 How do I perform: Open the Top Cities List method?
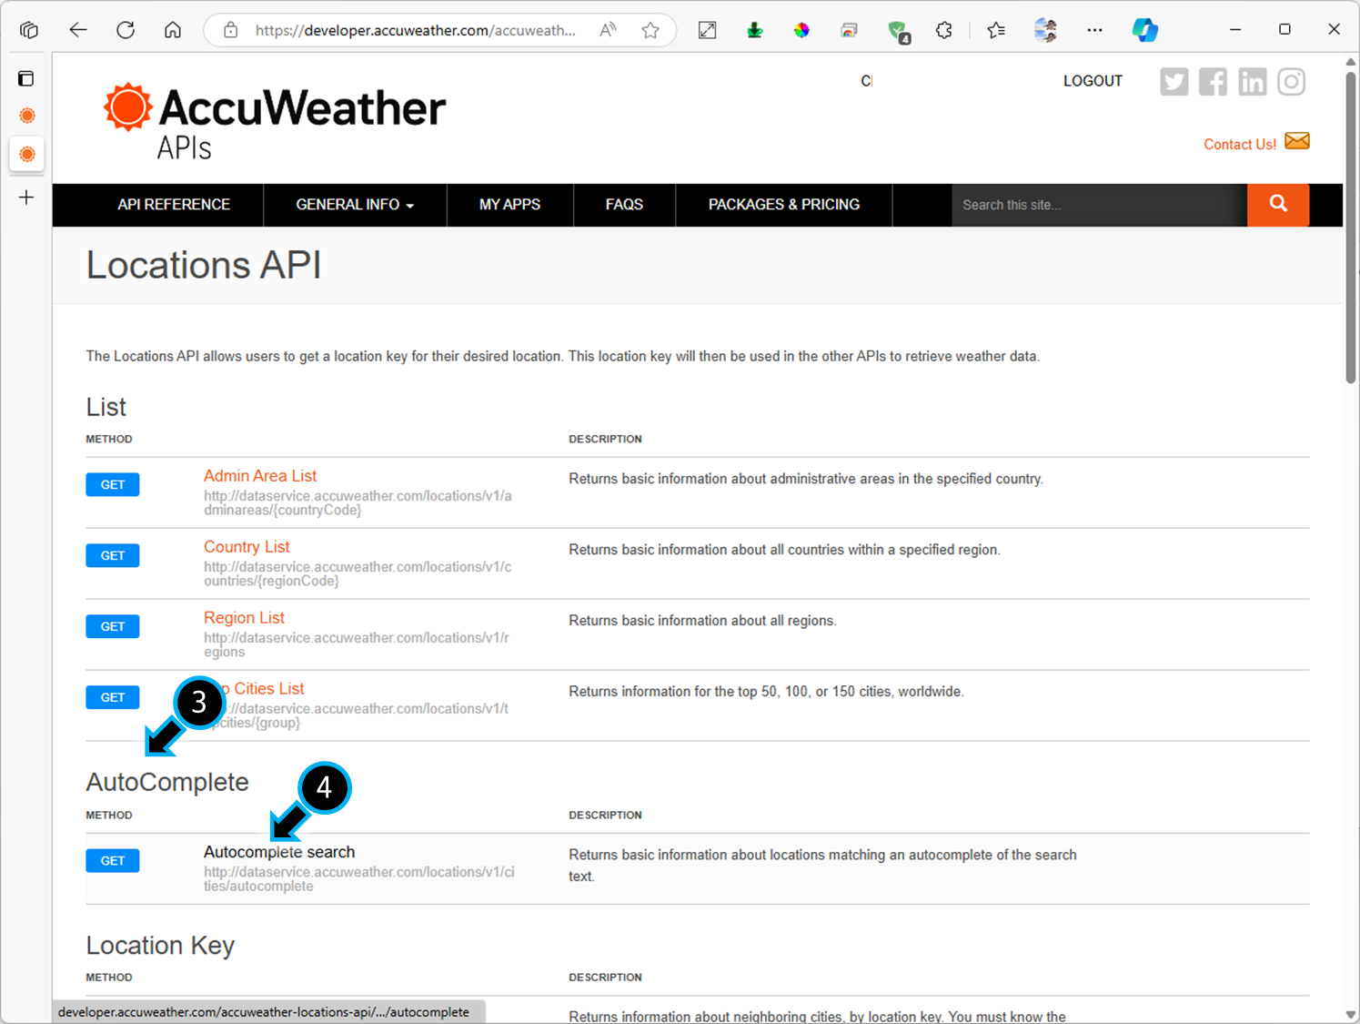pyautogui.click(x=262, y=689)
